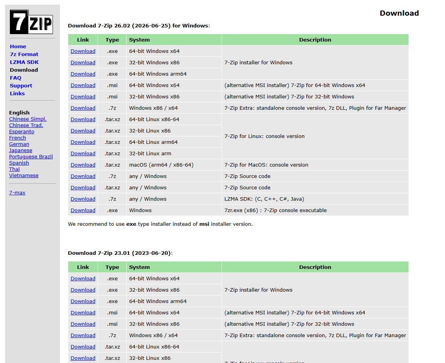Visit the Support page
The image size is (445, 363).
[x=21, y=85]
